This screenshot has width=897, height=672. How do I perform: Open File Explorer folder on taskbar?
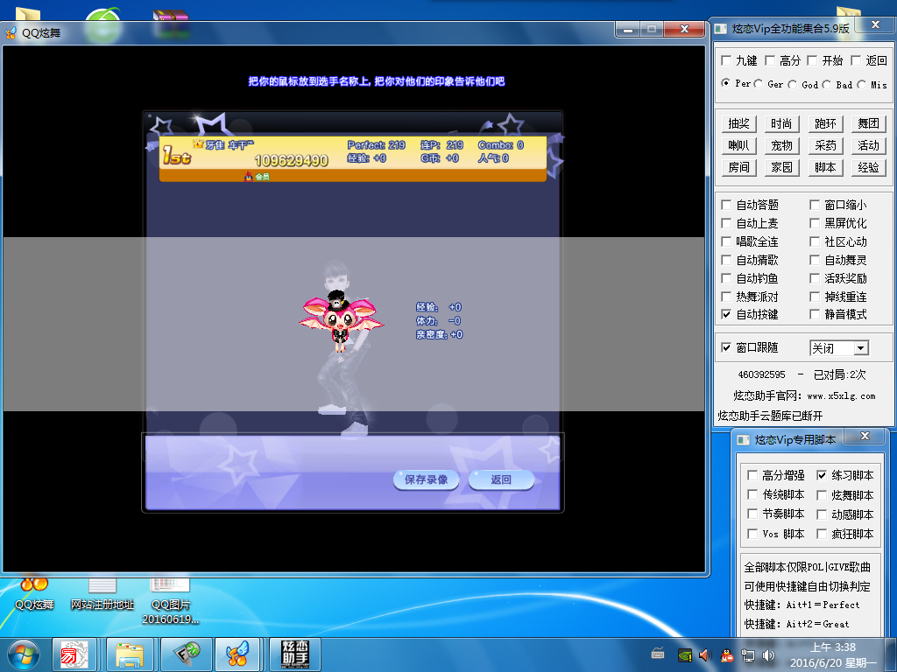pyautogui.click(x=130, y=654)
